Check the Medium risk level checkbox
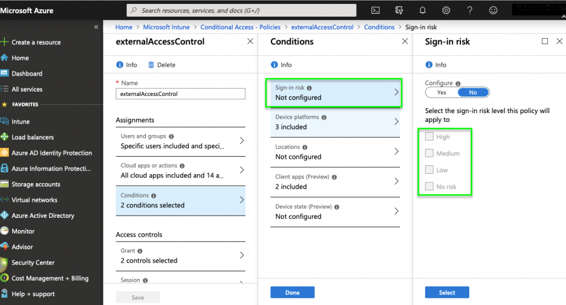This screenshot has height=305, width=566. [429, 153]
